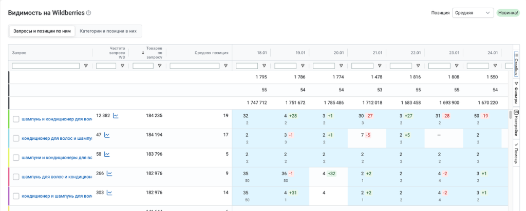Sort by Средняя позиция column header

[x=211, y=53]
